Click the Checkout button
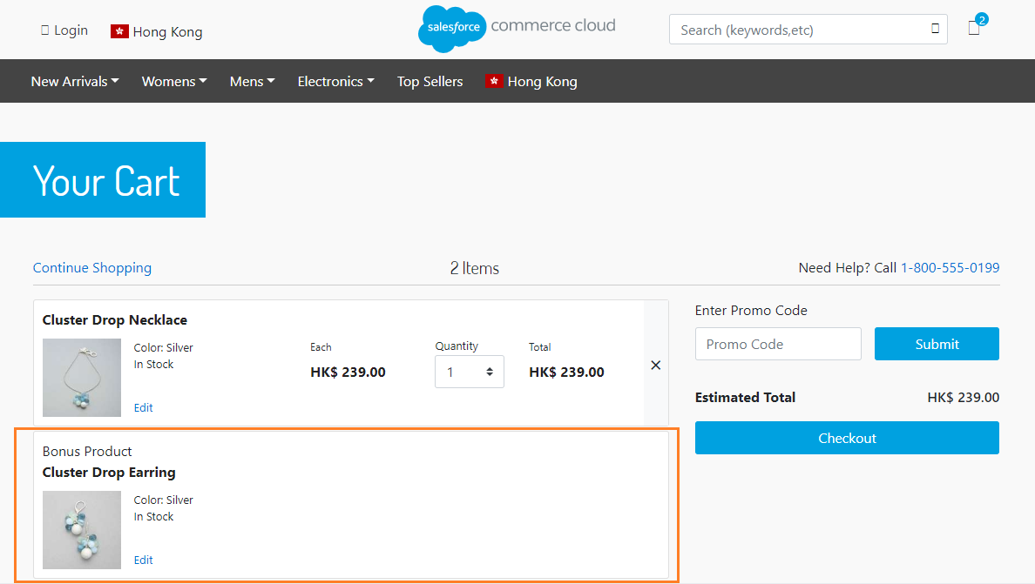The image size is (1035, 584). tap(847, 438)
